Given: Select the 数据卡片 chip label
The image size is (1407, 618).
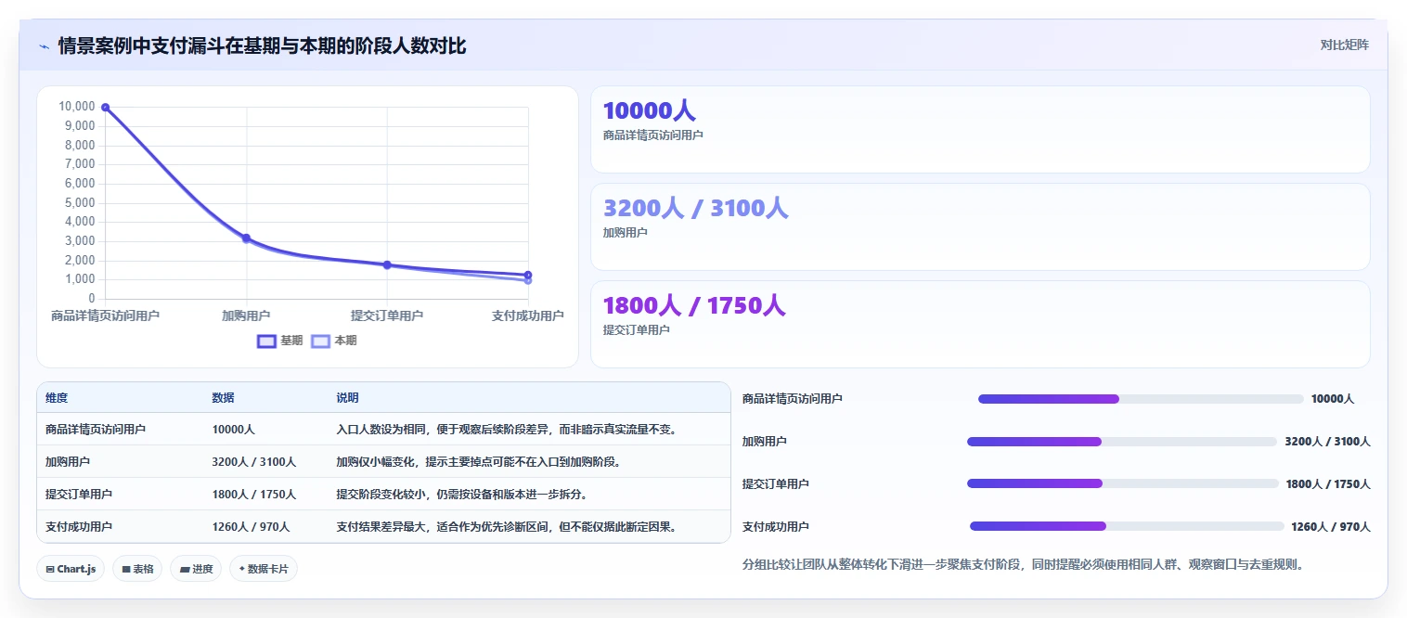Looking at the screenshot, I should pos(268,569).
